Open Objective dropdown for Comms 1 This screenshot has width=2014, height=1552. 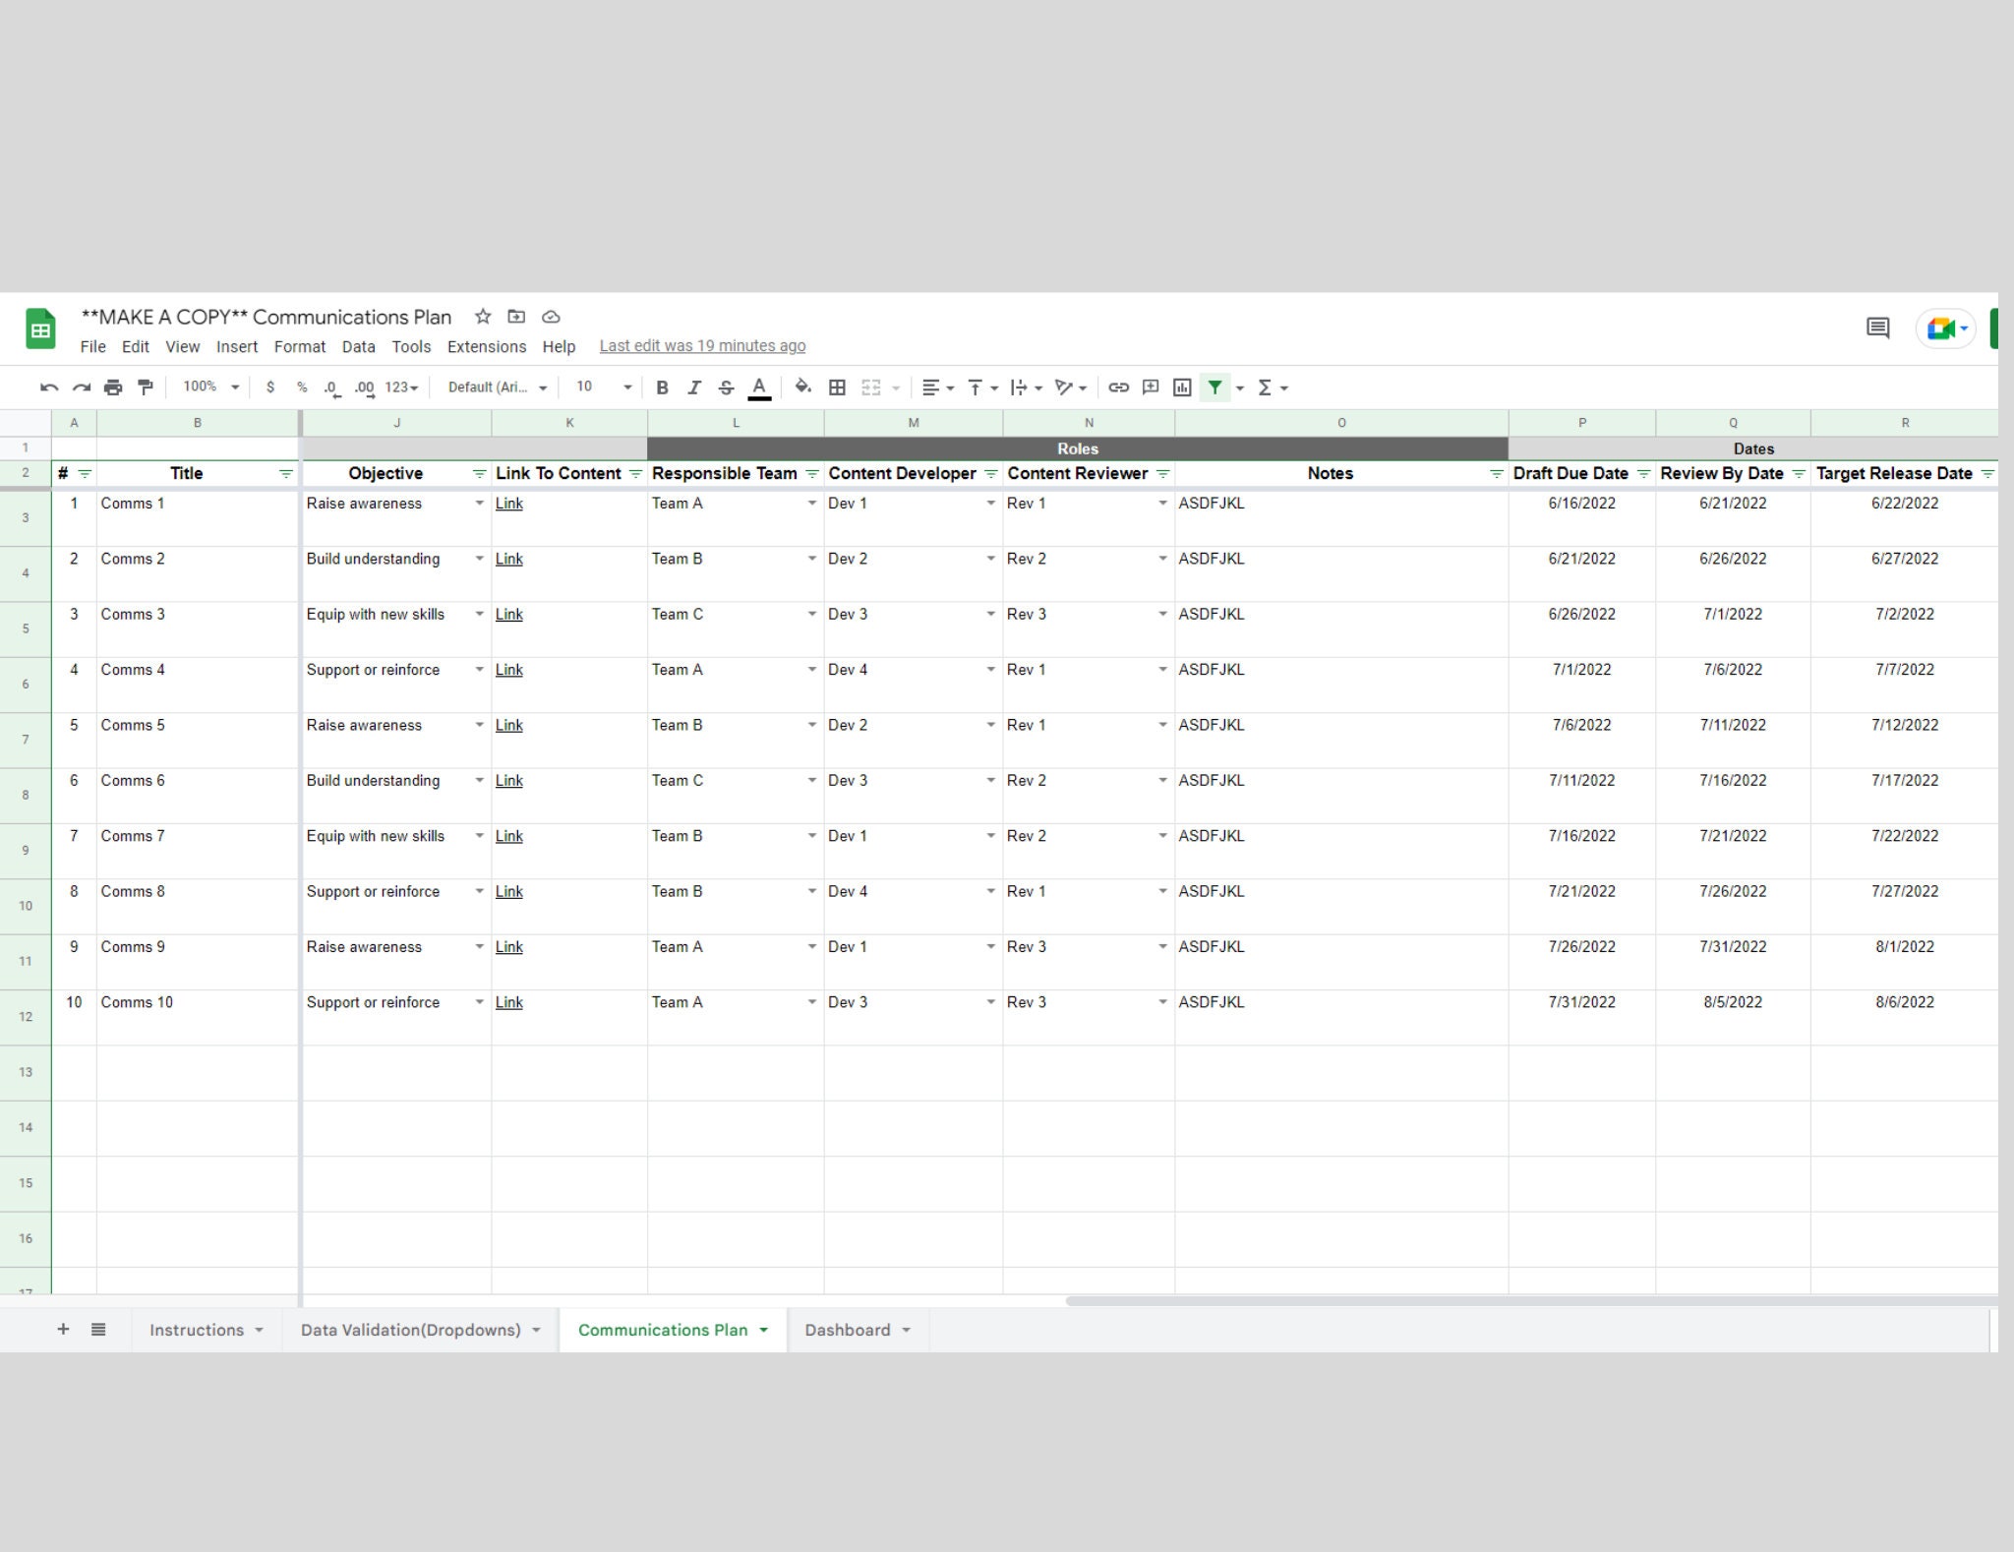pos(480,504)
